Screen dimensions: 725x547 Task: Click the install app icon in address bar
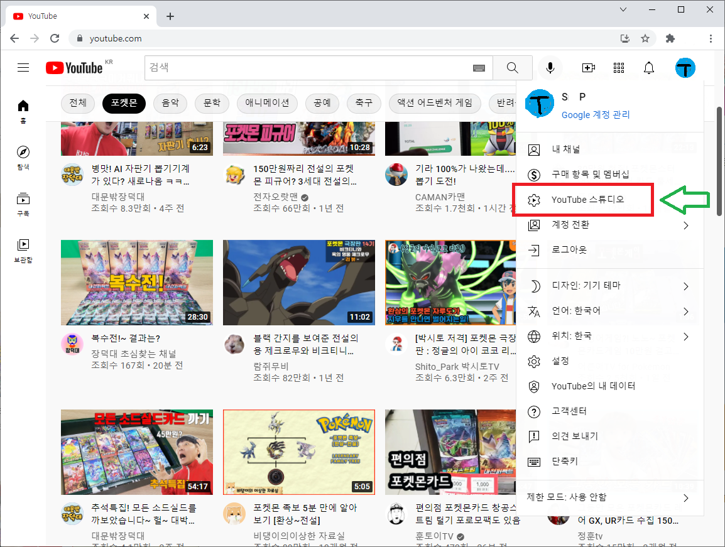(x=625, y=38)
